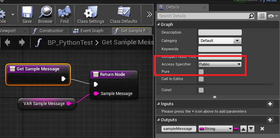Add a new input parameter
280x138 pixels.
click(x=270, y=104)
